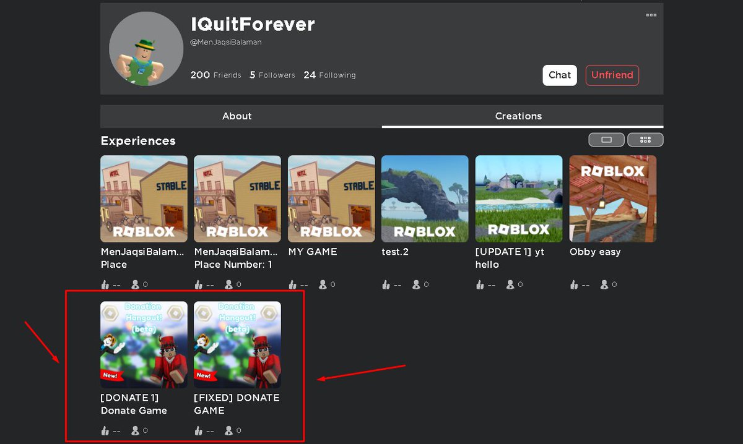743x444 pixels.
Task: Start a chat with the Chat button
Action: [x=560, y=75]
